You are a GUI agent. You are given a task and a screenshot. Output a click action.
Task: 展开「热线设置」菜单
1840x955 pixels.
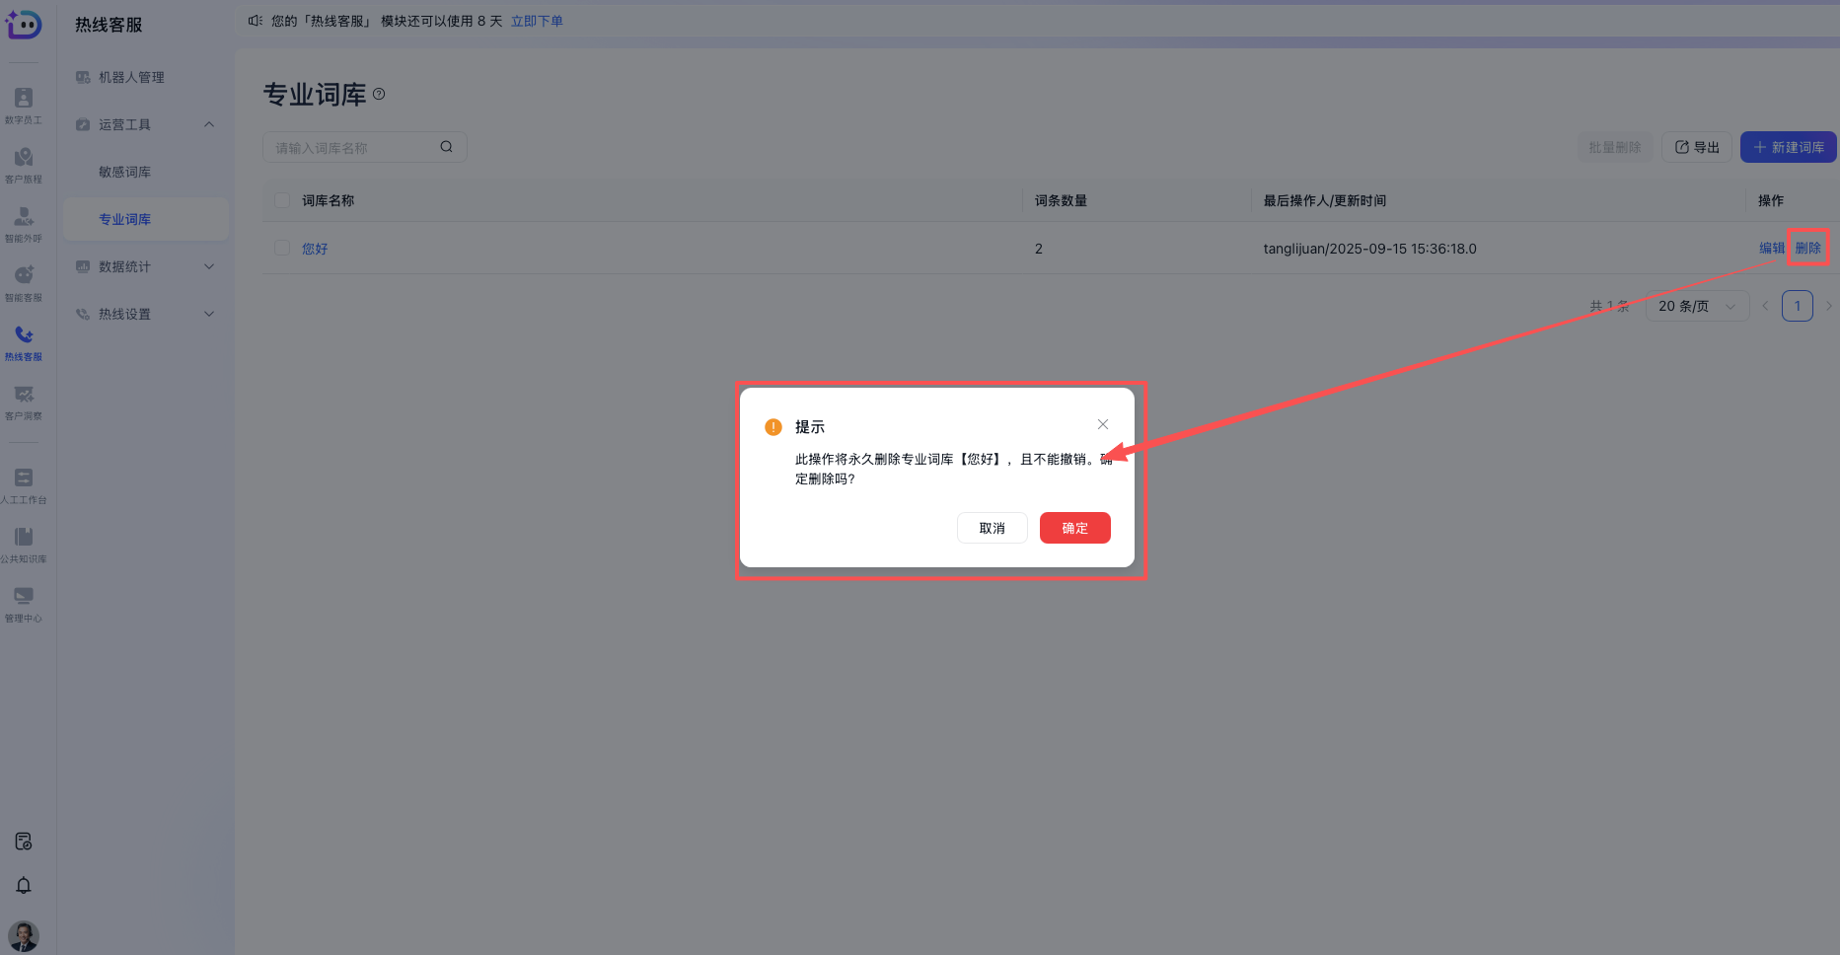(x=144, y=314)
